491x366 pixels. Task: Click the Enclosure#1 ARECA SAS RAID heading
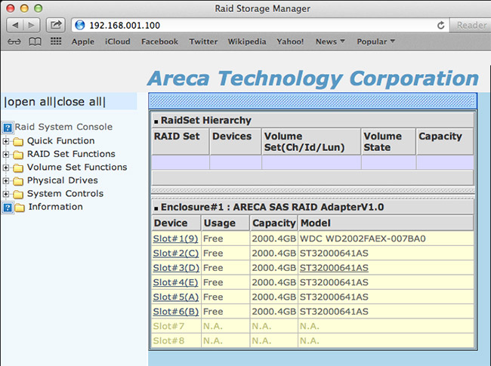tap(272, 207)
